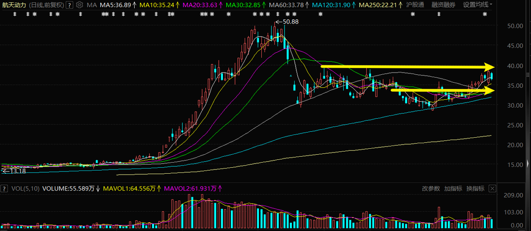Click the MA10:35.24 value
The width and height of the screenshot is (531, 231).
(x=156, y=5)
